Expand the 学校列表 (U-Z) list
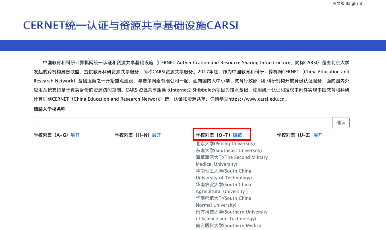 point(318,135)
